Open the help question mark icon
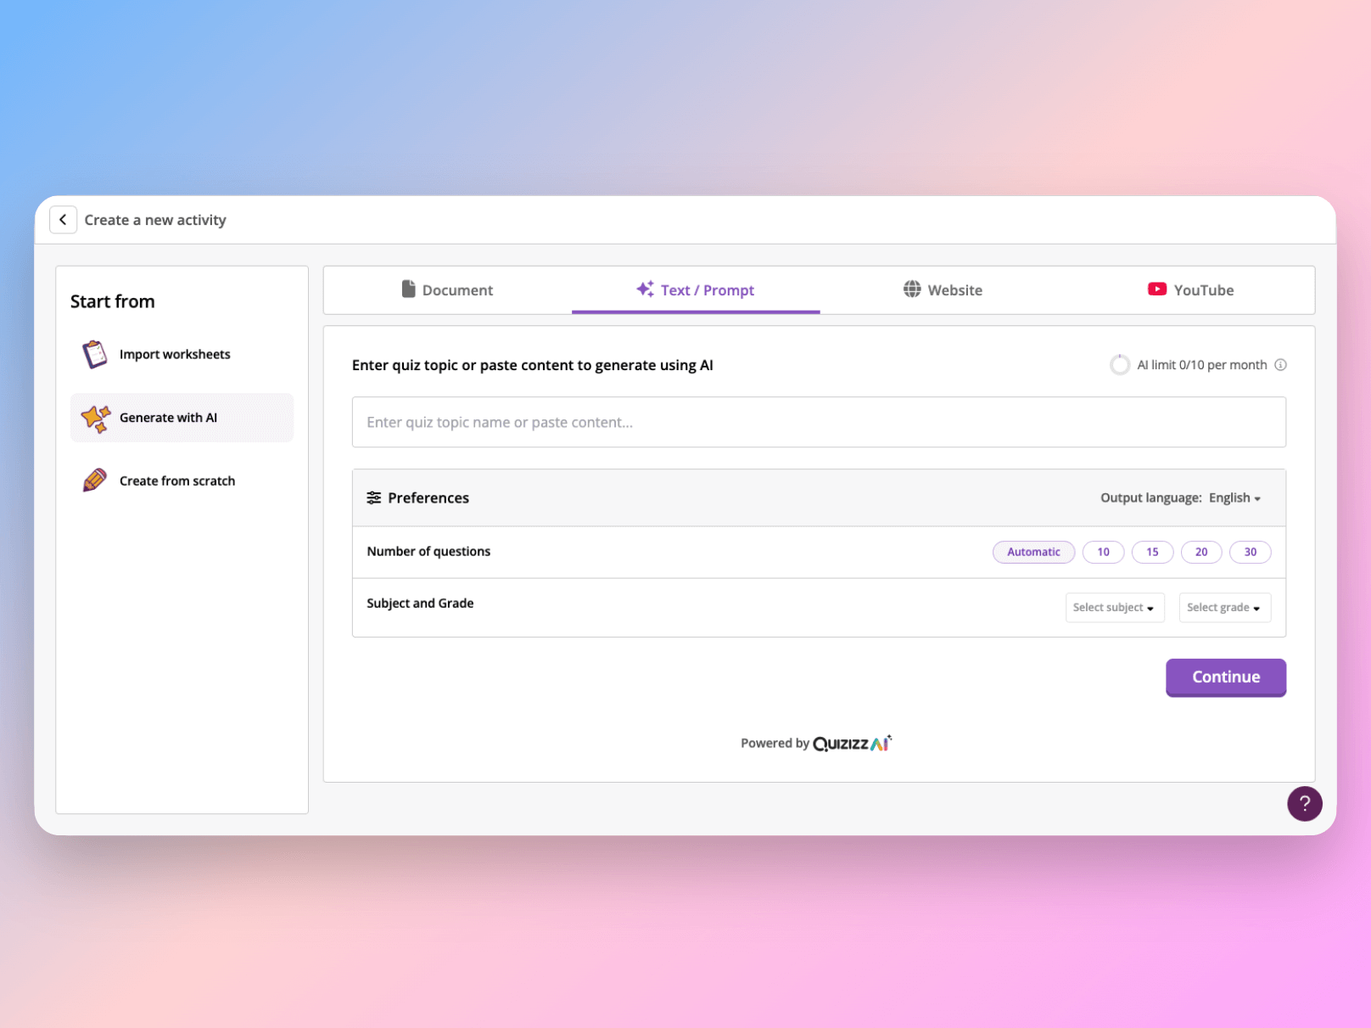 1305,803
